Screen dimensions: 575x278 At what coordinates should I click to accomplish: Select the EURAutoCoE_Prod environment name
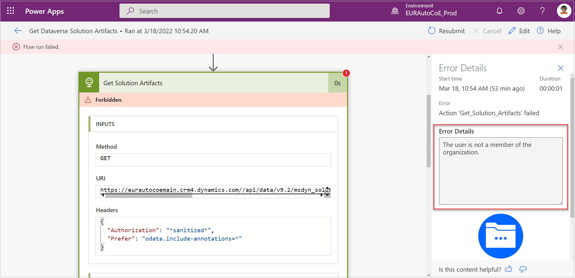coord(431,13)
